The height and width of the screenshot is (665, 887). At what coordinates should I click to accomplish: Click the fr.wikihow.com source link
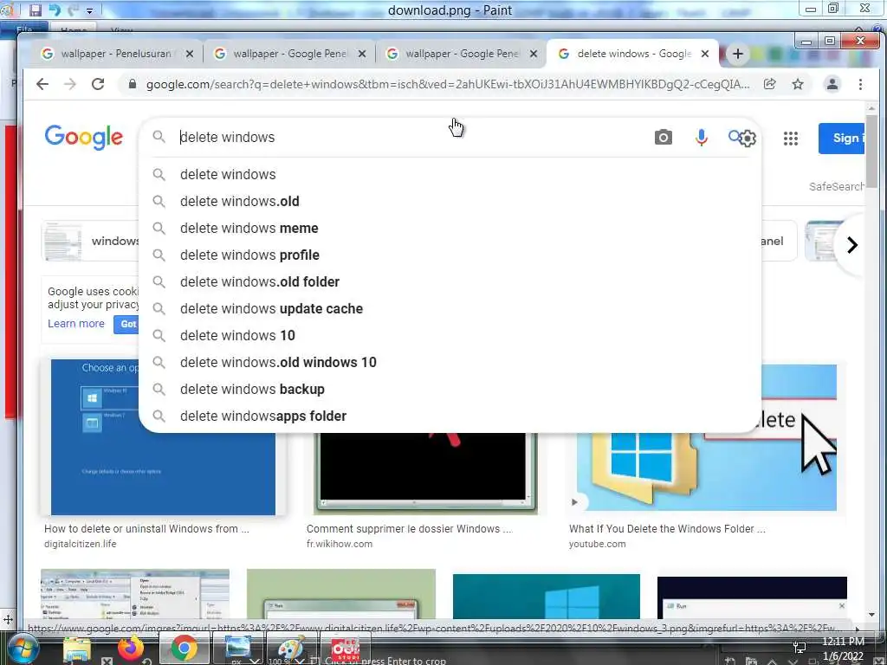[340, 544]
